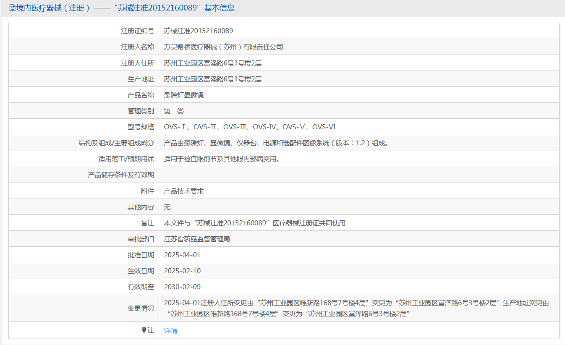The width and height of the screenshot is (565, 345).
Task: Click the 有效期至 label
Action: [141, 287]
